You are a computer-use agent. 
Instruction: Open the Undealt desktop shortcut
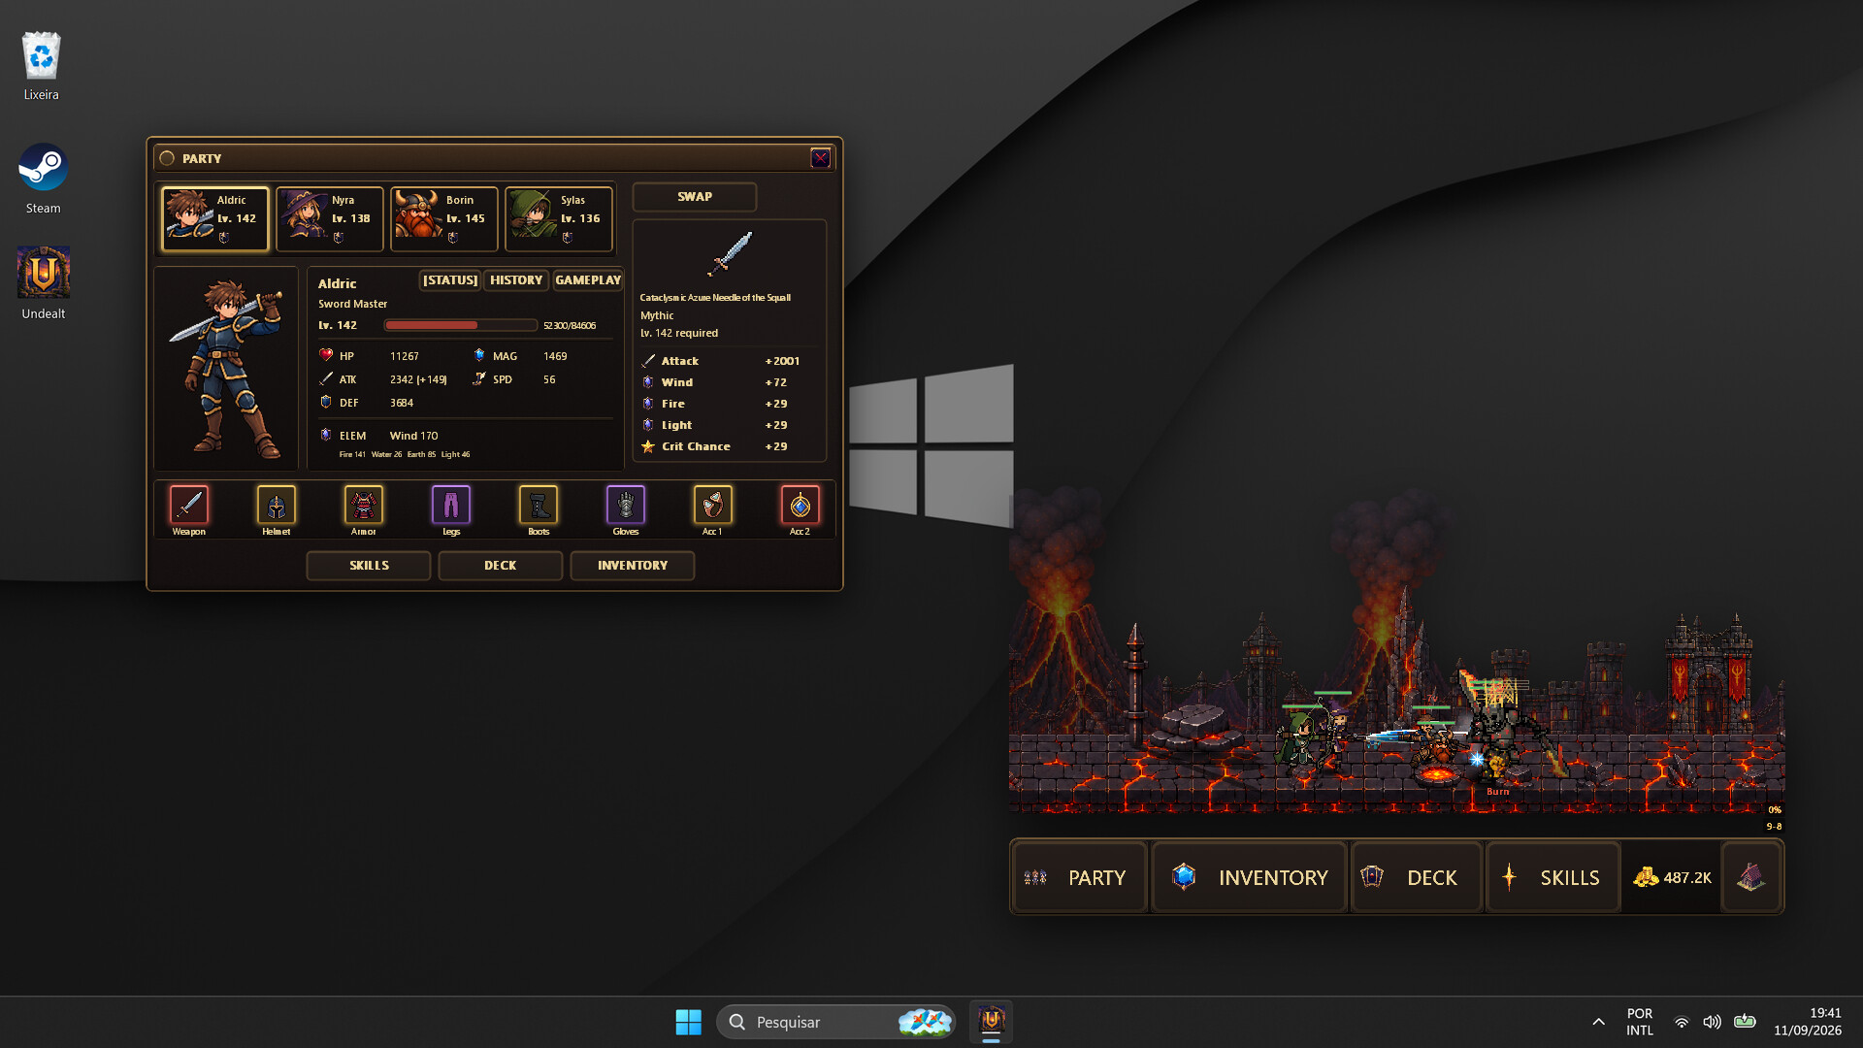pyautogui.click(x=44, y=283)
